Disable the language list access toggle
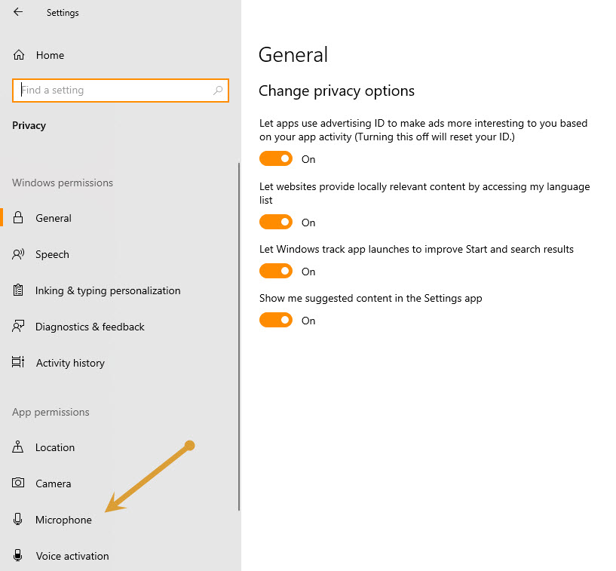The width and height of the screenshot is (616, 571). click(276, 222)
